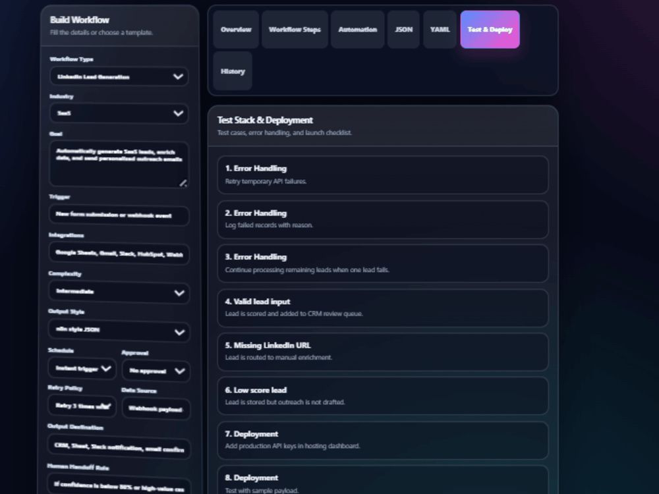
Task: Click the '6. Low score lead' card
Action: pos(383,396)
